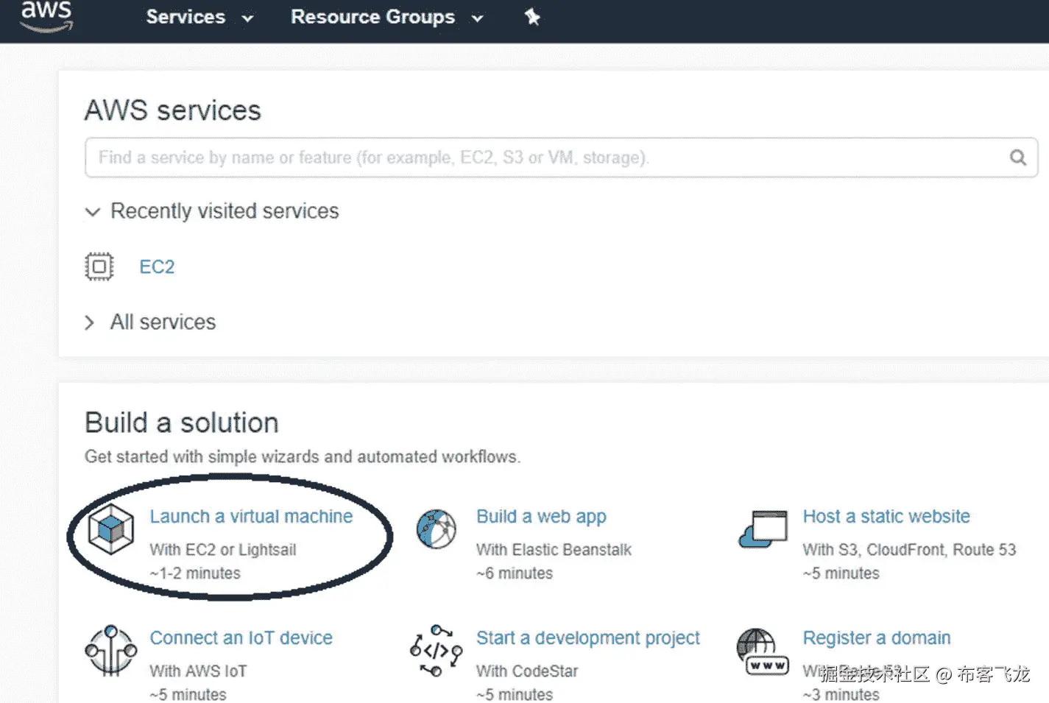Open the Resource Groups dropdown

(x=386, y=17)
